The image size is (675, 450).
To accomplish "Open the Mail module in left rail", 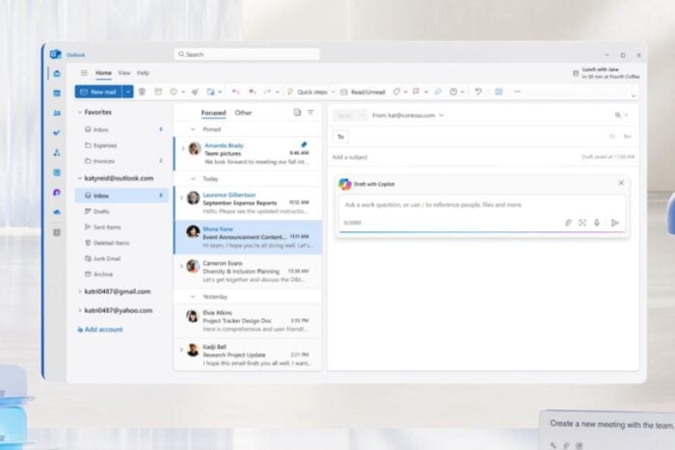I will point(57,73).
